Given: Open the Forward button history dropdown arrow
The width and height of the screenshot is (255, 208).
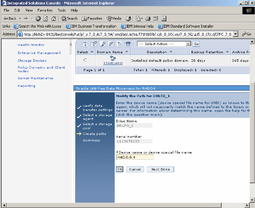Looking at the screenshot, I should click(x=32, y=19).
